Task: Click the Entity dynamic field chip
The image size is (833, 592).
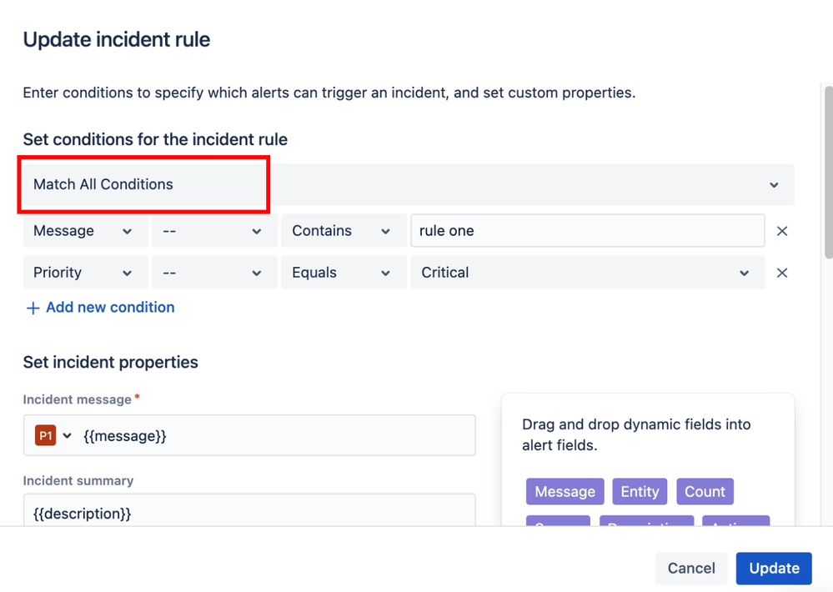Action: [640, 491]
